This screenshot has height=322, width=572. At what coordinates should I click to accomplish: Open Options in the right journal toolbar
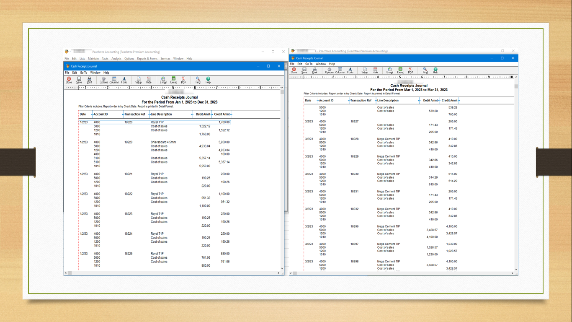click(x=330, y=70)
